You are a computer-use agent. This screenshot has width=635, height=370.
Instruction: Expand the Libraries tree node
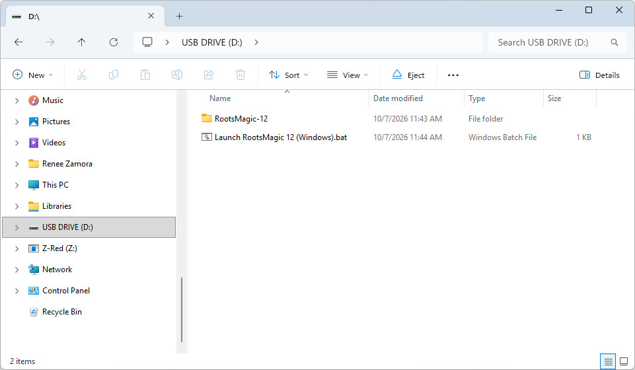[x=17, y=206]
